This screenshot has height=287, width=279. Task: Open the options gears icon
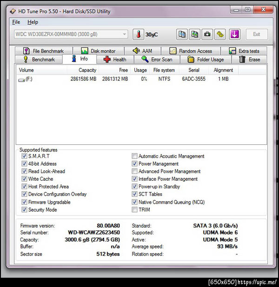point(220,34)
